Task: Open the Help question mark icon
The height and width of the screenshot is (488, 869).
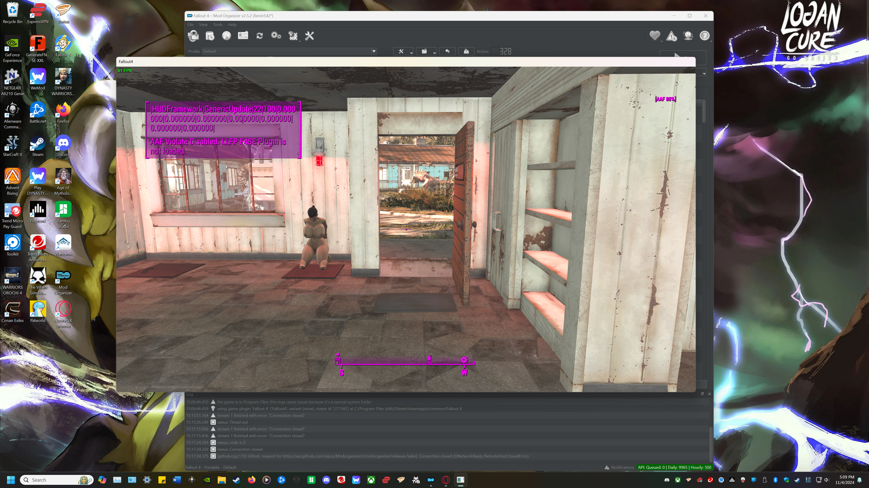Action: [x=705, y=36]
